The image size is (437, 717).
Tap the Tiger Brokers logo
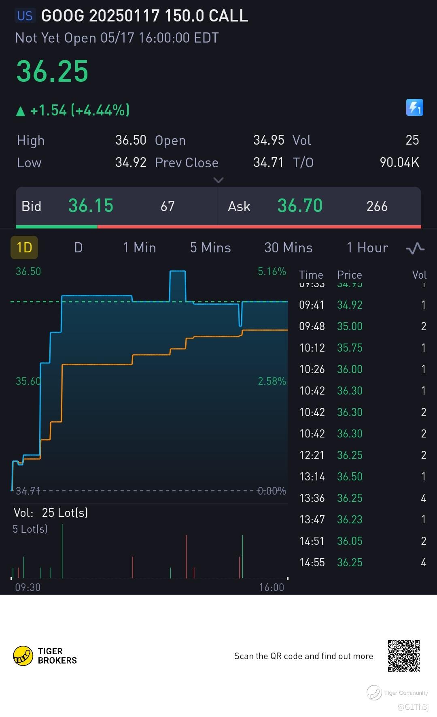click(x=45, y=656)
